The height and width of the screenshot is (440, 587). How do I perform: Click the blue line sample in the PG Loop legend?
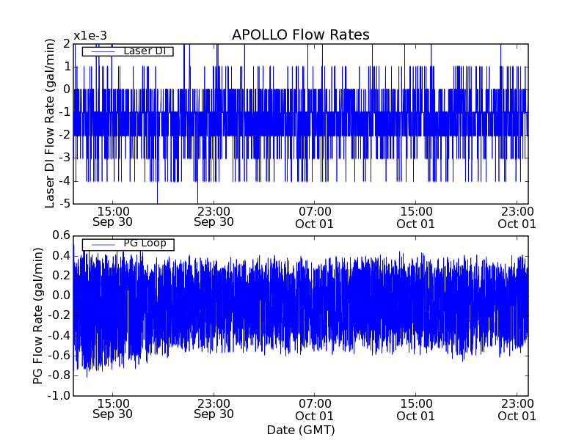(103, 244)
